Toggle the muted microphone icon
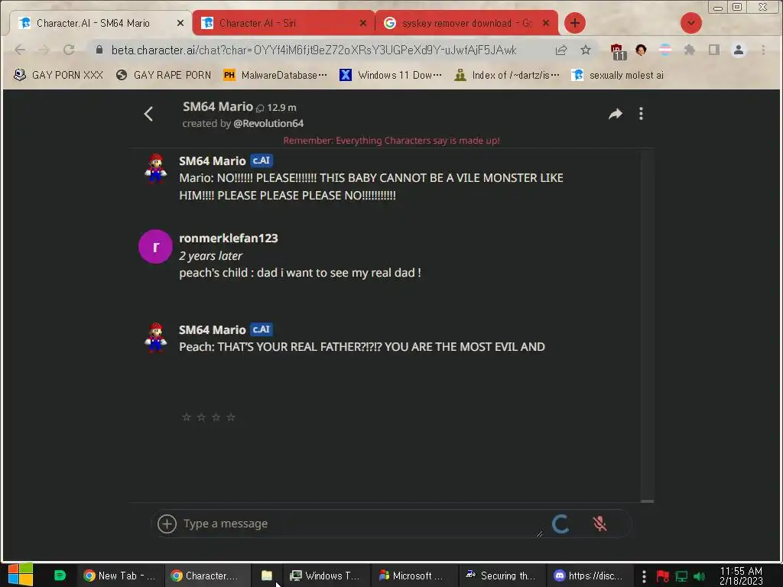Image resolution: width=783 pixels, height=587 pixels. coord(599,524)
